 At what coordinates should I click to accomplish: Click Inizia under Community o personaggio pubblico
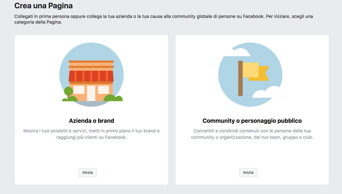click(248, 172)
